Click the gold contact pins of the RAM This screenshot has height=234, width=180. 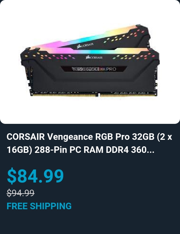[x=94, y=95]
